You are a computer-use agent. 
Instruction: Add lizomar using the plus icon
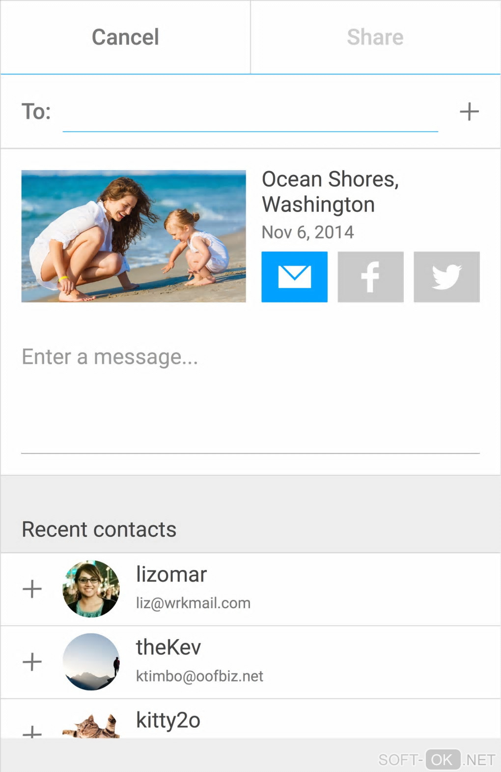click(x=32, y=589)
